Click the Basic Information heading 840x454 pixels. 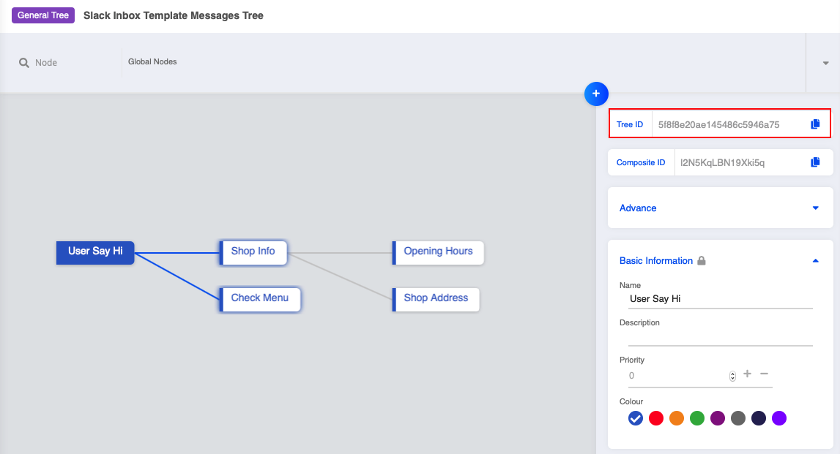[x=655, y=260]
